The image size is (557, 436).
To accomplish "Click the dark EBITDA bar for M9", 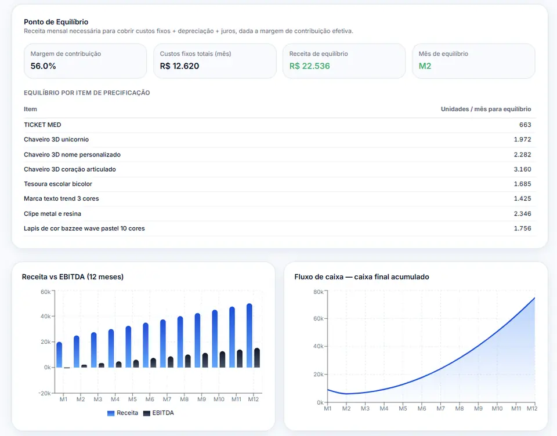I will [205, 361].
